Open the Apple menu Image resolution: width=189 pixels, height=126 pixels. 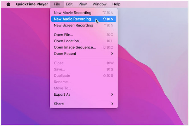coord(9,4)
